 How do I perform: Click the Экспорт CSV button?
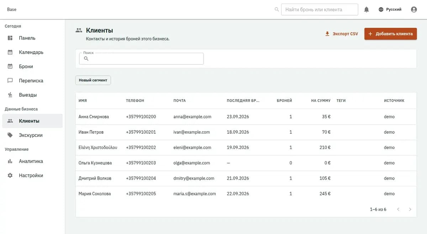pos(342,34)
